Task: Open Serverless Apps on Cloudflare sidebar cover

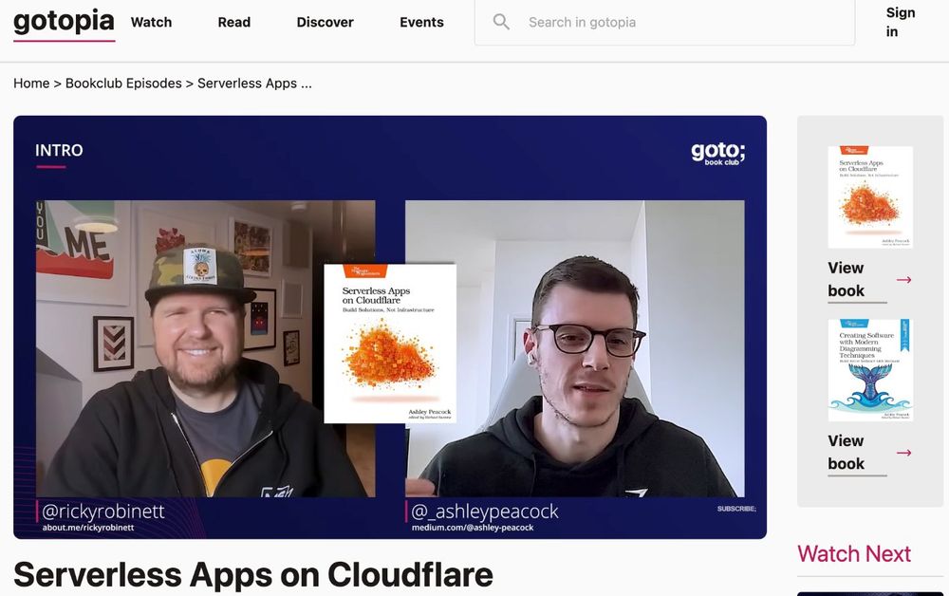Action: point(870,197)
